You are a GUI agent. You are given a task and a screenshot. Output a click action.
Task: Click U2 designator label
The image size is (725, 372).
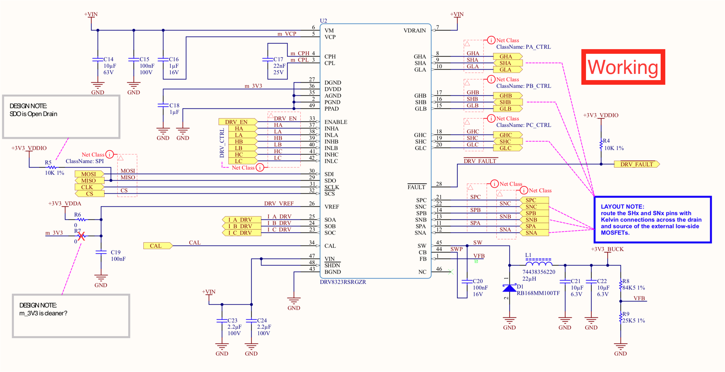tap(323, 21)
